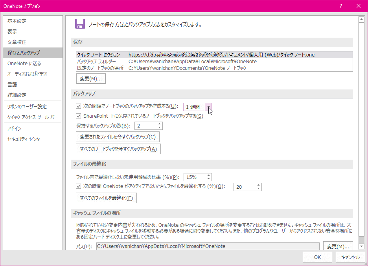
Task: Open セキュリティ センター page
Action: (x=33, y=139)
